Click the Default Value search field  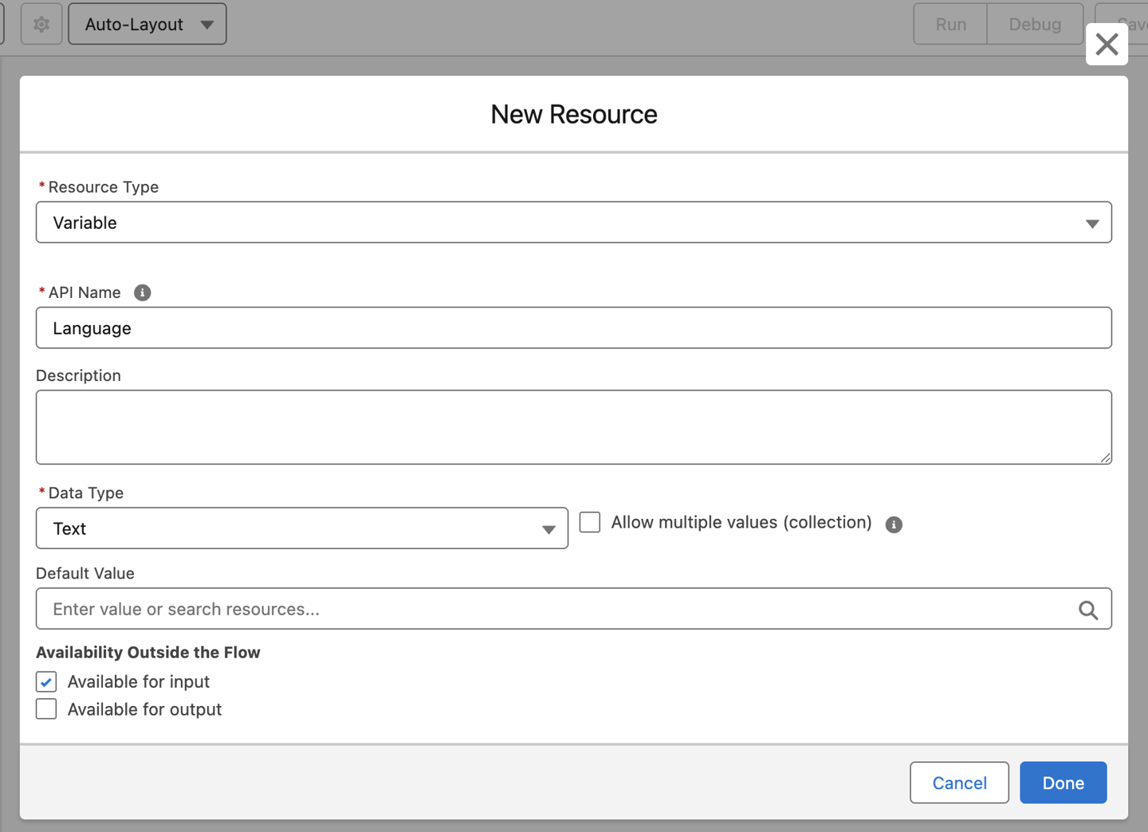574,609
